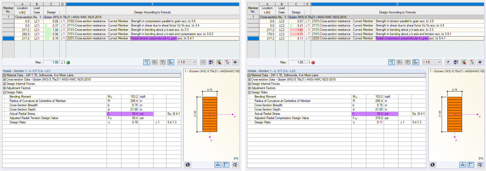Screen dimensions: 486x171
Task: Click the result diagrams eye icon in the LC1 panel
Action: (x=211, y=62)
